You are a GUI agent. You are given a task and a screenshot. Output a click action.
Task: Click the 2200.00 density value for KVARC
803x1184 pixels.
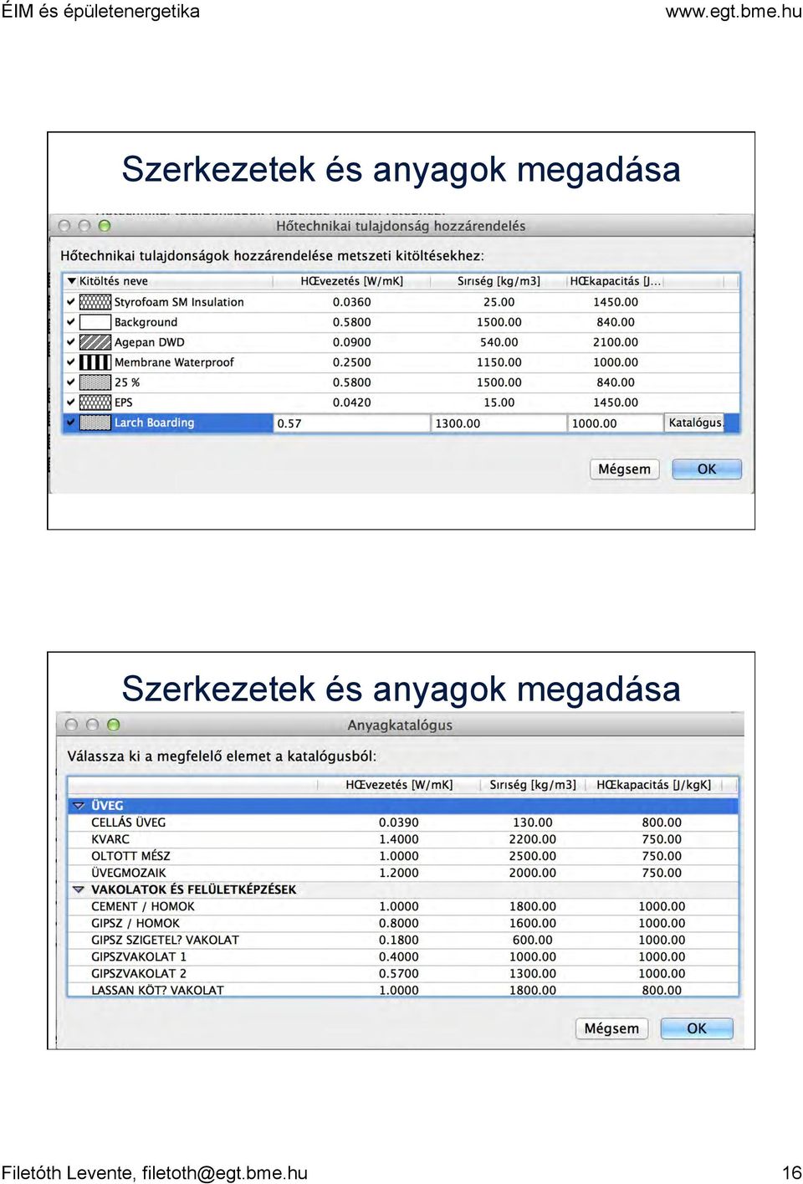[x=533, y=839]
